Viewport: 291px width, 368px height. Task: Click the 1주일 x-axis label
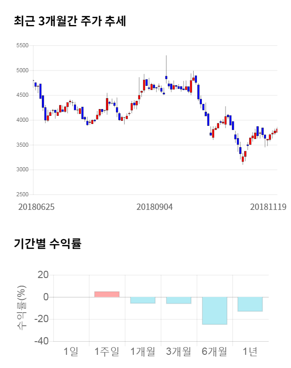107,351
